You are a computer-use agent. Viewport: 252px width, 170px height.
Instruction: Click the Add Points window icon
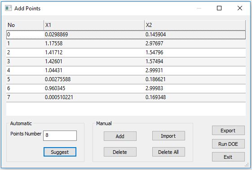tap(8, 8)
